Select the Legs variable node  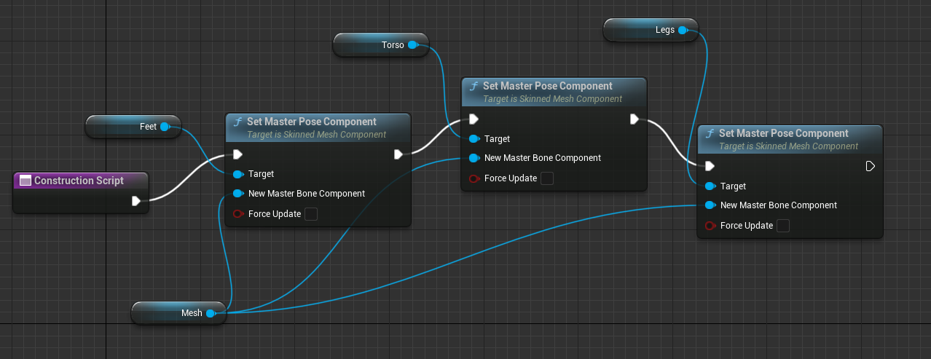coord(651,30)
